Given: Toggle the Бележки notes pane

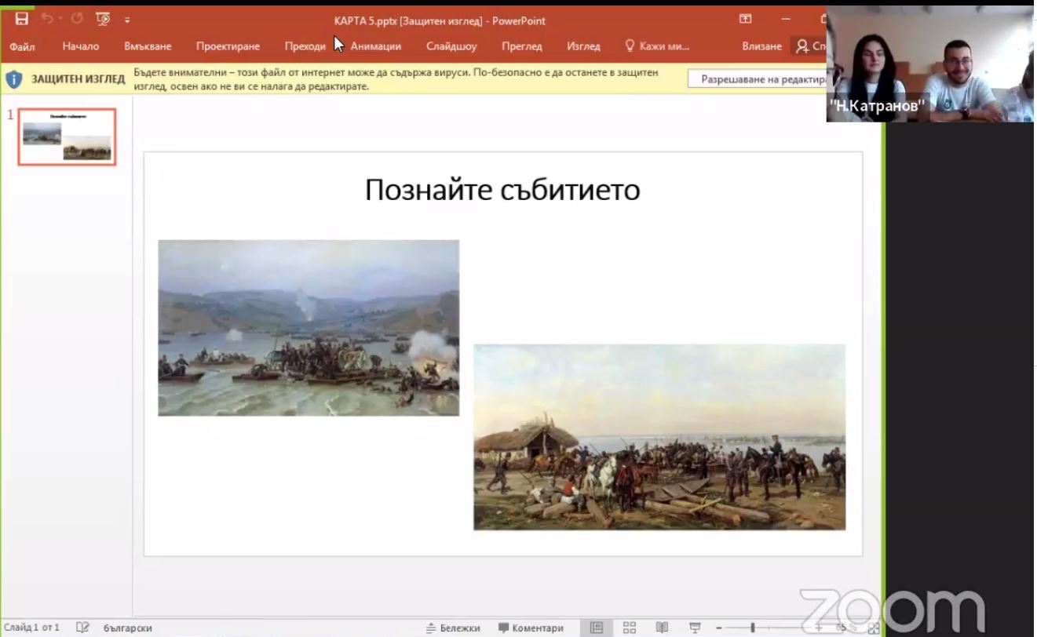Looking at the screenshot, I should click(453, 628).
